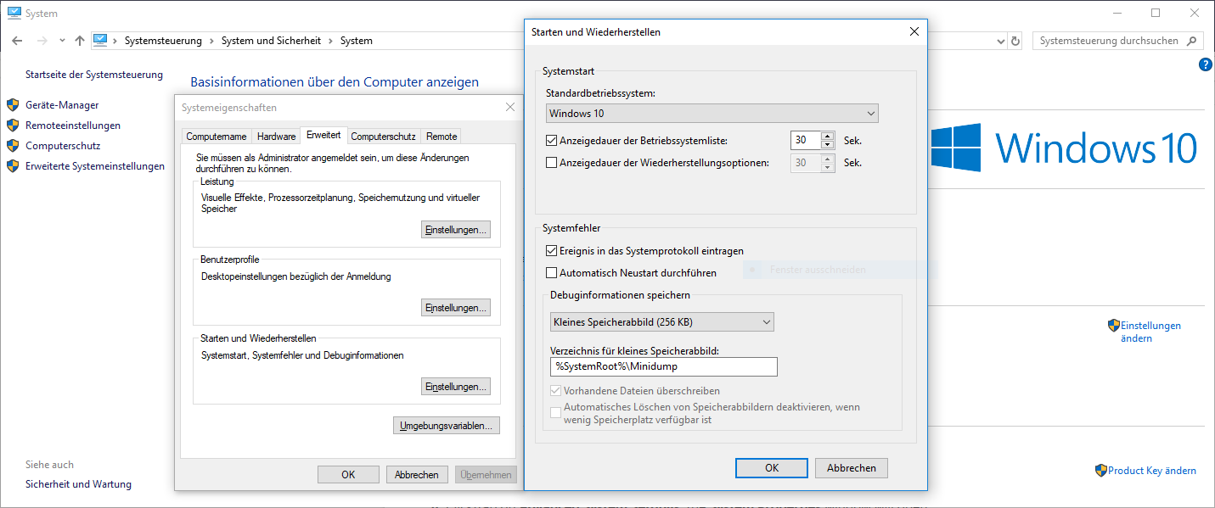This screenshot has height=508, width=1215.
Task: Enable Automatisch Neustart durchführen checkbox
Action: [x=552, y=273]
